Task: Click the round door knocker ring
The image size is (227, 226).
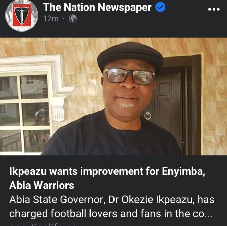Action: [x=148, y=115]
